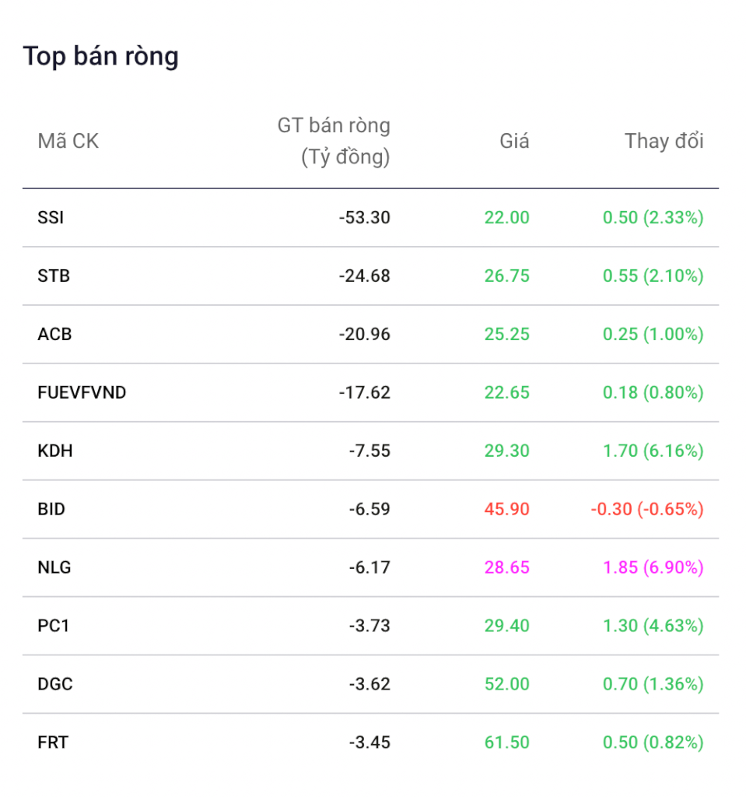
Task: Click SSI net sell value -53.30
Action: coord(365,218)
